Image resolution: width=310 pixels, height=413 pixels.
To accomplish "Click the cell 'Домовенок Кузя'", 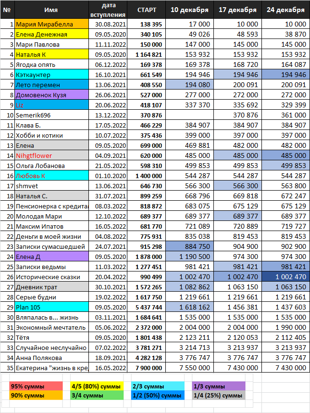I will click(51, 95).
